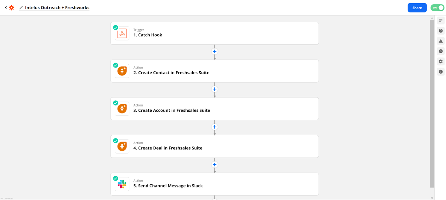Add a step after Create Contact

214,89
